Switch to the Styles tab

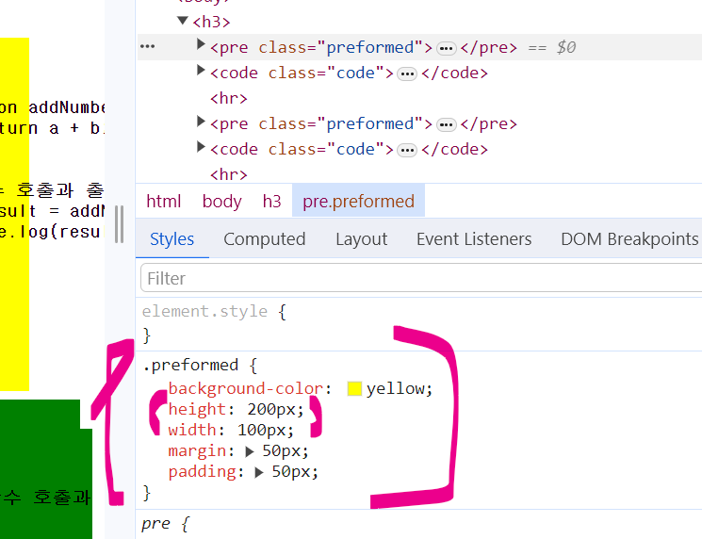tap(171, 239)
